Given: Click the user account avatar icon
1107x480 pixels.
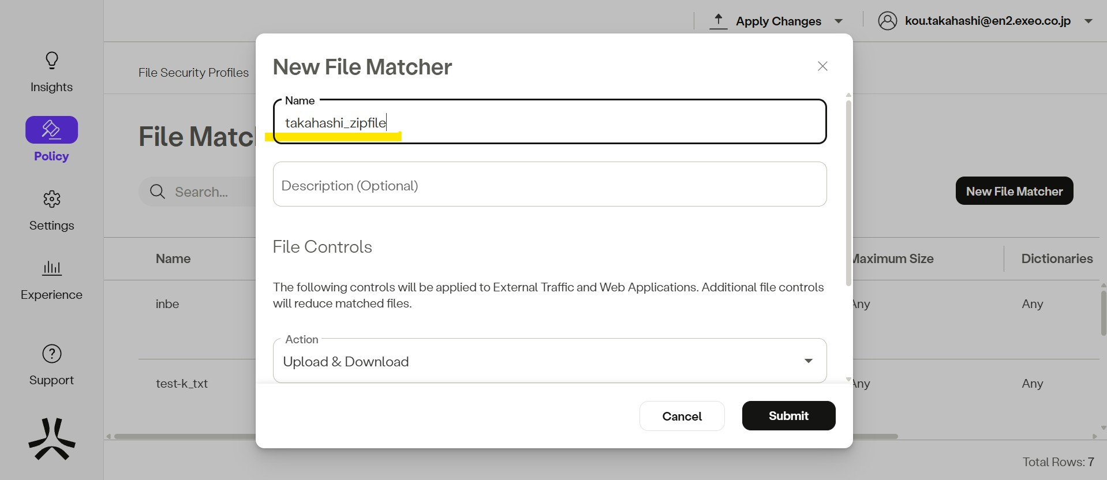Looking at the screenshot, I should click(x=887, y=21).
